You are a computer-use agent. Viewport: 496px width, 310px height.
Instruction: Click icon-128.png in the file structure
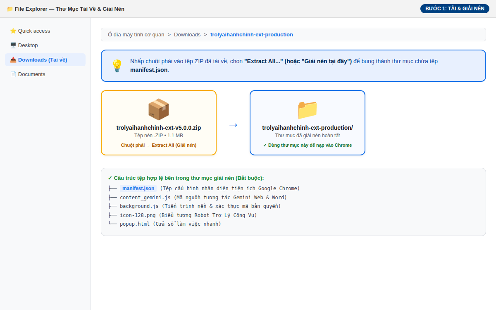point(138,215)
